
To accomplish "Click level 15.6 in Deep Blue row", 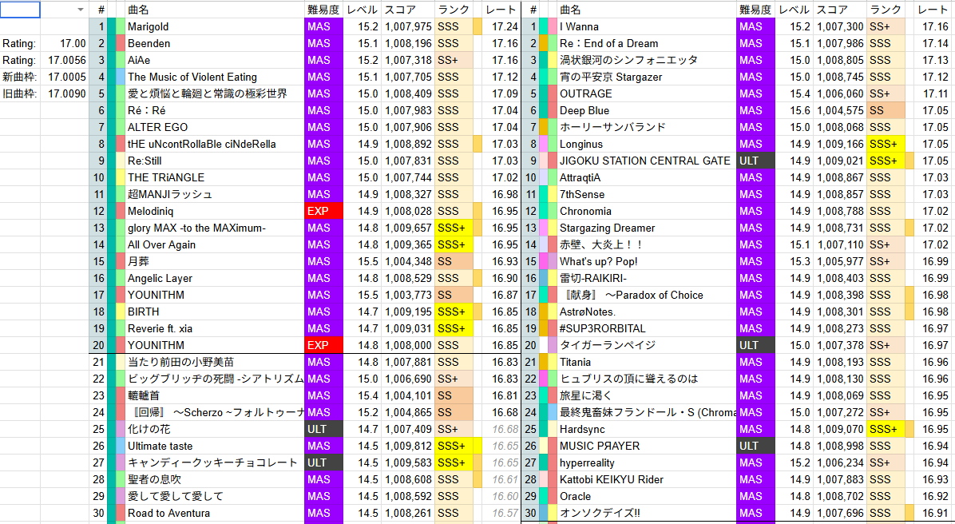I will (795, 110).
